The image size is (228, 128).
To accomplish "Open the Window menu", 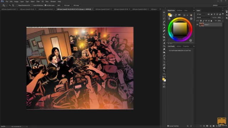I will pos(53,1).
